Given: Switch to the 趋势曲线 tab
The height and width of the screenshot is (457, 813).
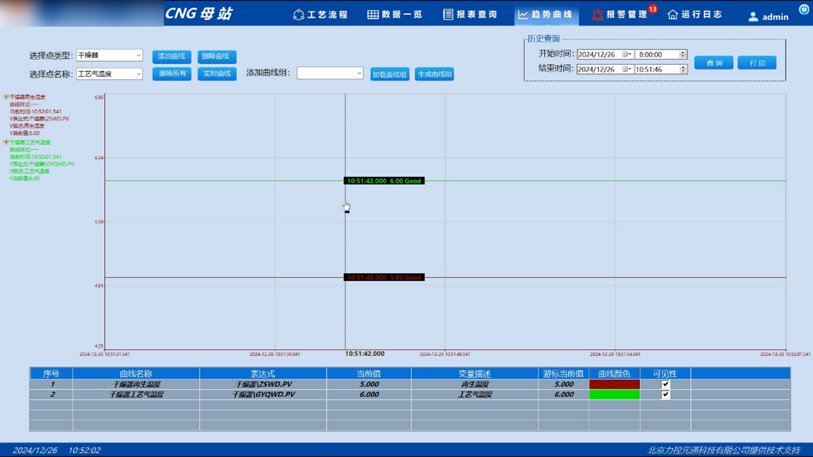Looking at the screenshot, I should click(546, 15).
